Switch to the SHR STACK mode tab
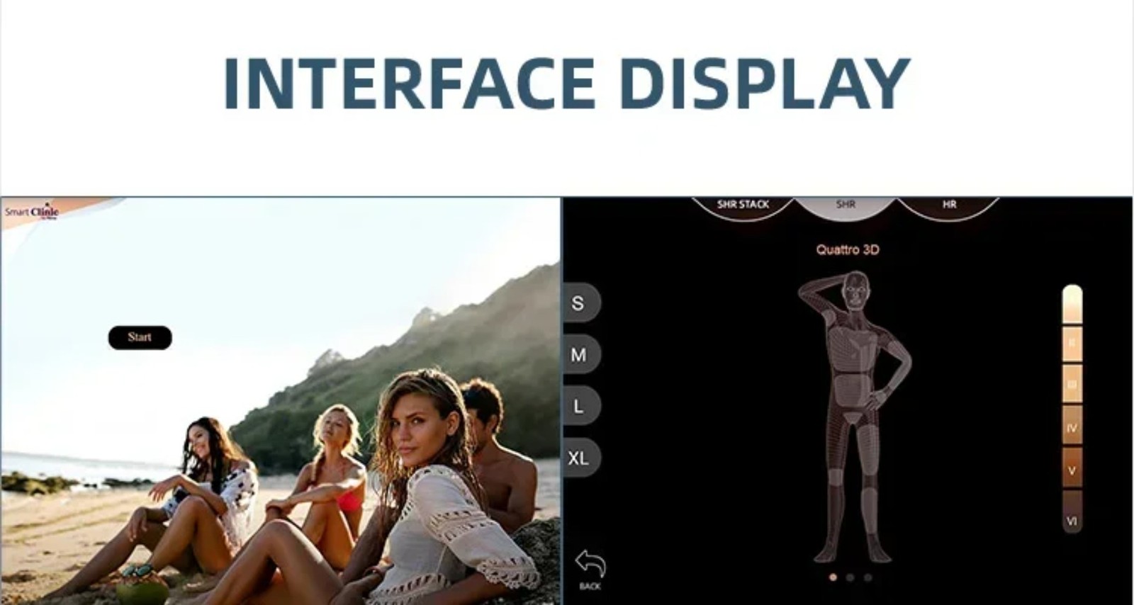This screenshot has height=605, width=1134. click(x=743, y=205)
